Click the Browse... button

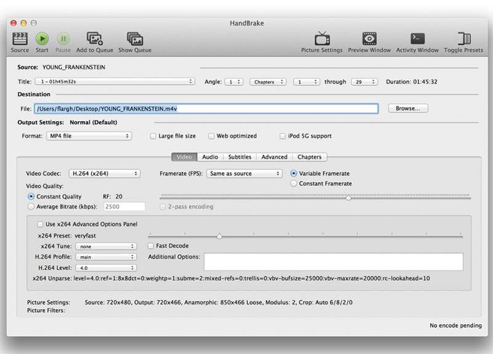pos(407,108)
